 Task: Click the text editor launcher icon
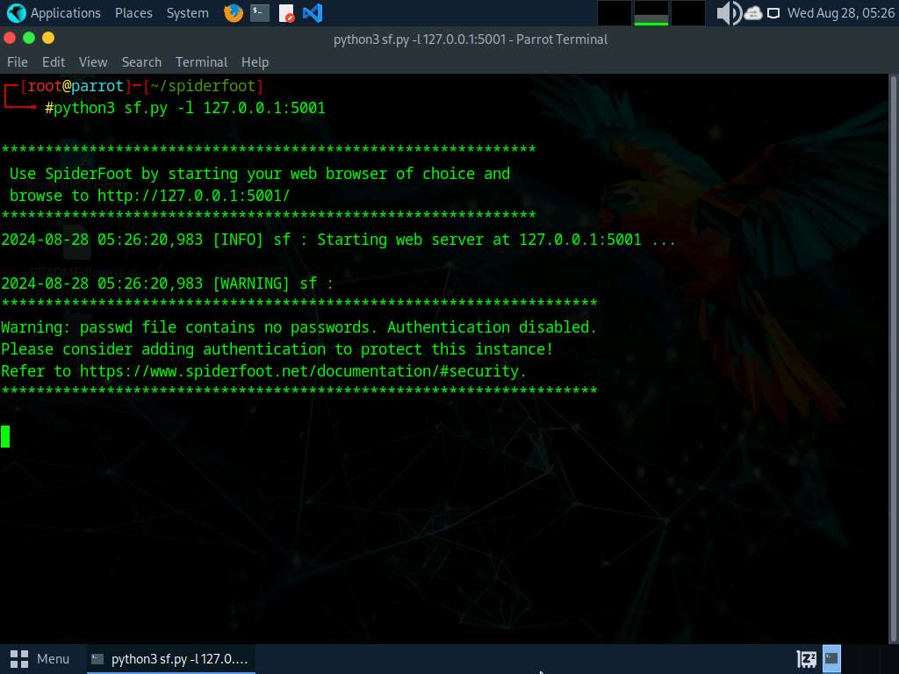pos(286,12)
